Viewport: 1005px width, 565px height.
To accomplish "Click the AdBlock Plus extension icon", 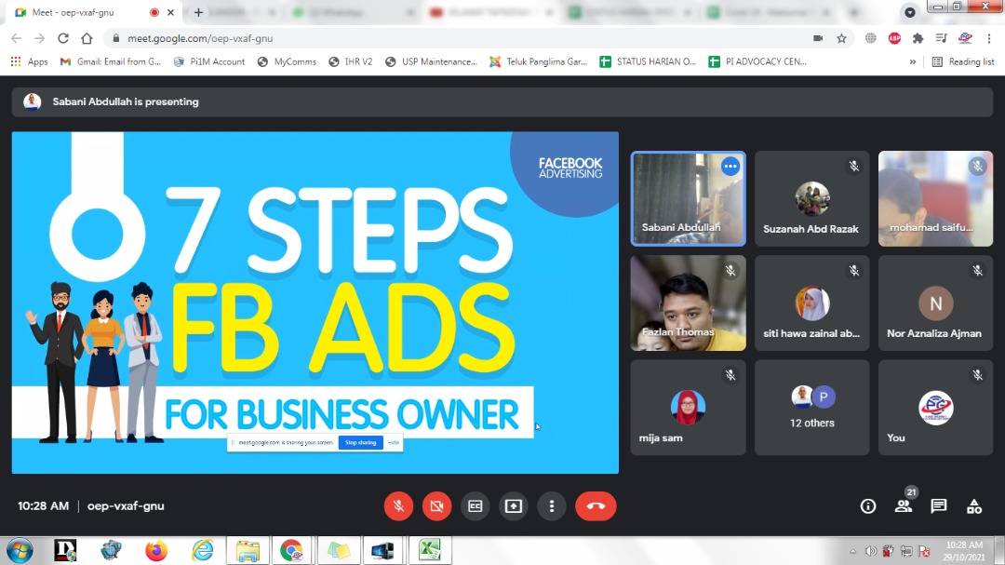I will click(x=895, y=38).
